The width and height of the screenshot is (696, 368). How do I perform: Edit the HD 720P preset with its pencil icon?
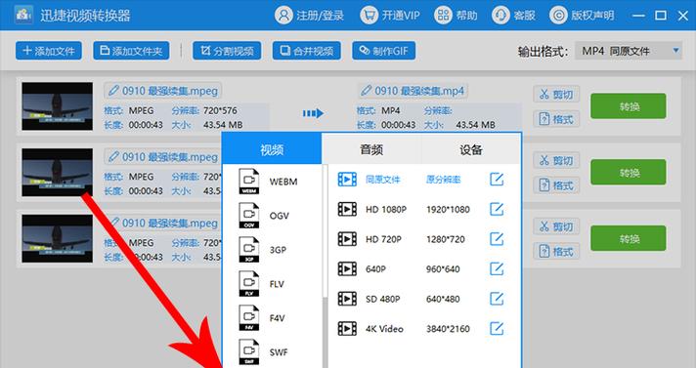[497, 239]
